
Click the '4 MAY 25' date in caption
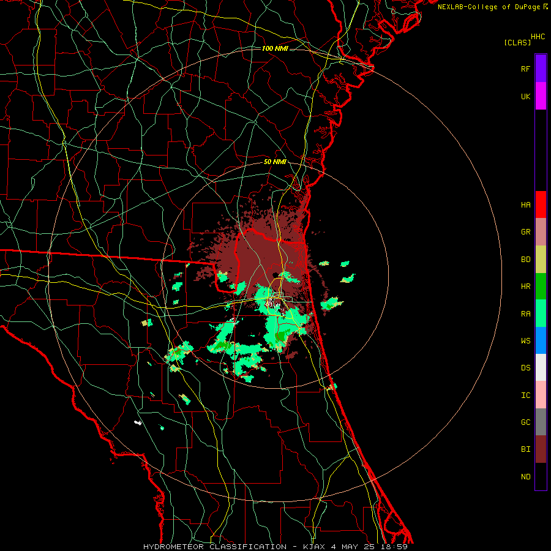pyautogui.click(x=353, y=547)
